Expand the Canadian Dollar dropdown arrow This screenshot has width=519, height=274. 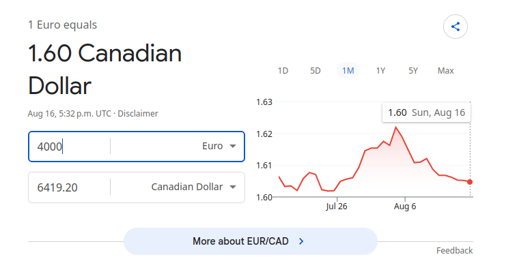tap(233, 187)
